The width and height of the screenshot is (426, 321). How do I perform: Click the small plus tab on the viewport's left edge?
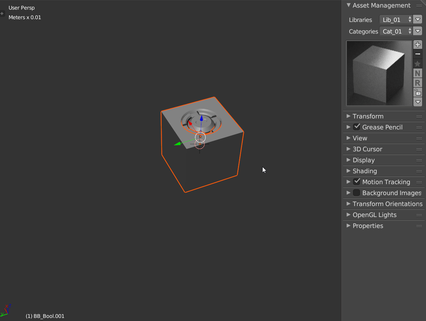coord(2,13)
